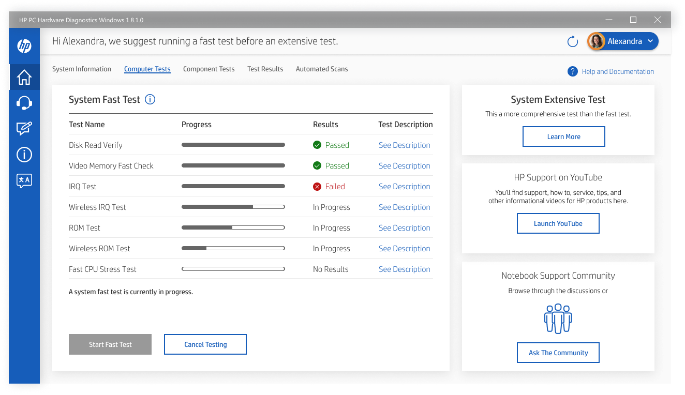Switch to the System Information tab
Screen dimensions: 685x395
click(82, 69)
